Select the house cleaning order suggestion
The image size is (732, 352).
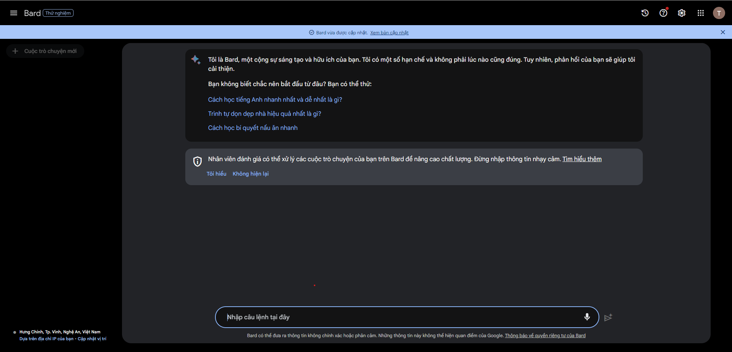coord(265,114)
